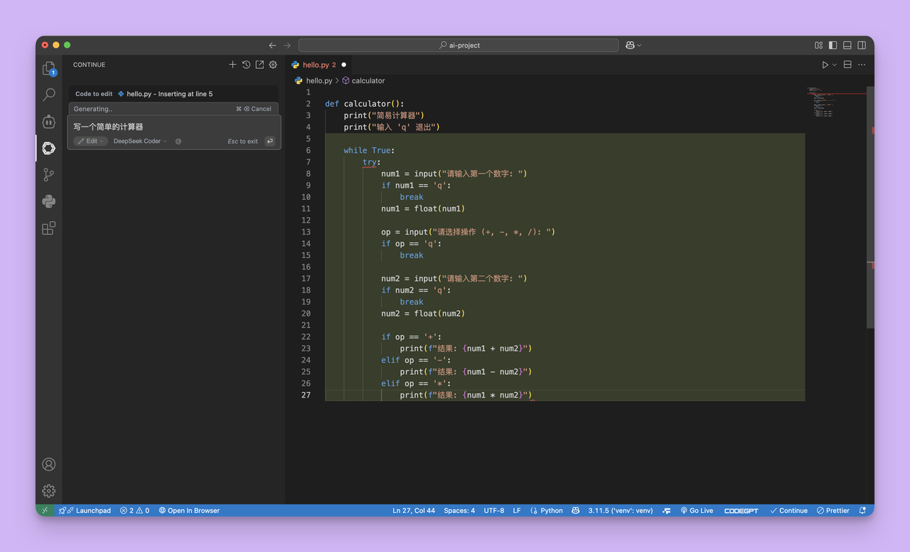Click the "try:" line with red squiggle
Image resolution: width=910 pixels, height=552 pixels.
(x=372, y=162)
